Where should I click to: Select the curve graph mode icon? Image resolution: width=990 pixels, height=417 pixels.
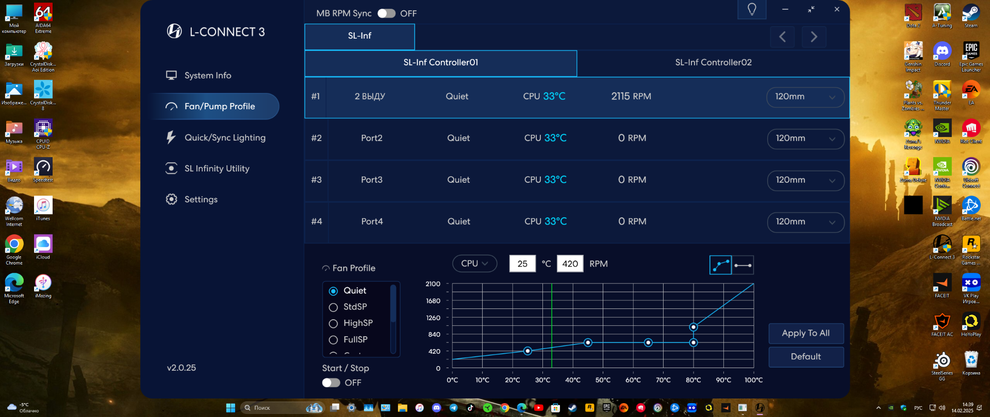point(720,265)
